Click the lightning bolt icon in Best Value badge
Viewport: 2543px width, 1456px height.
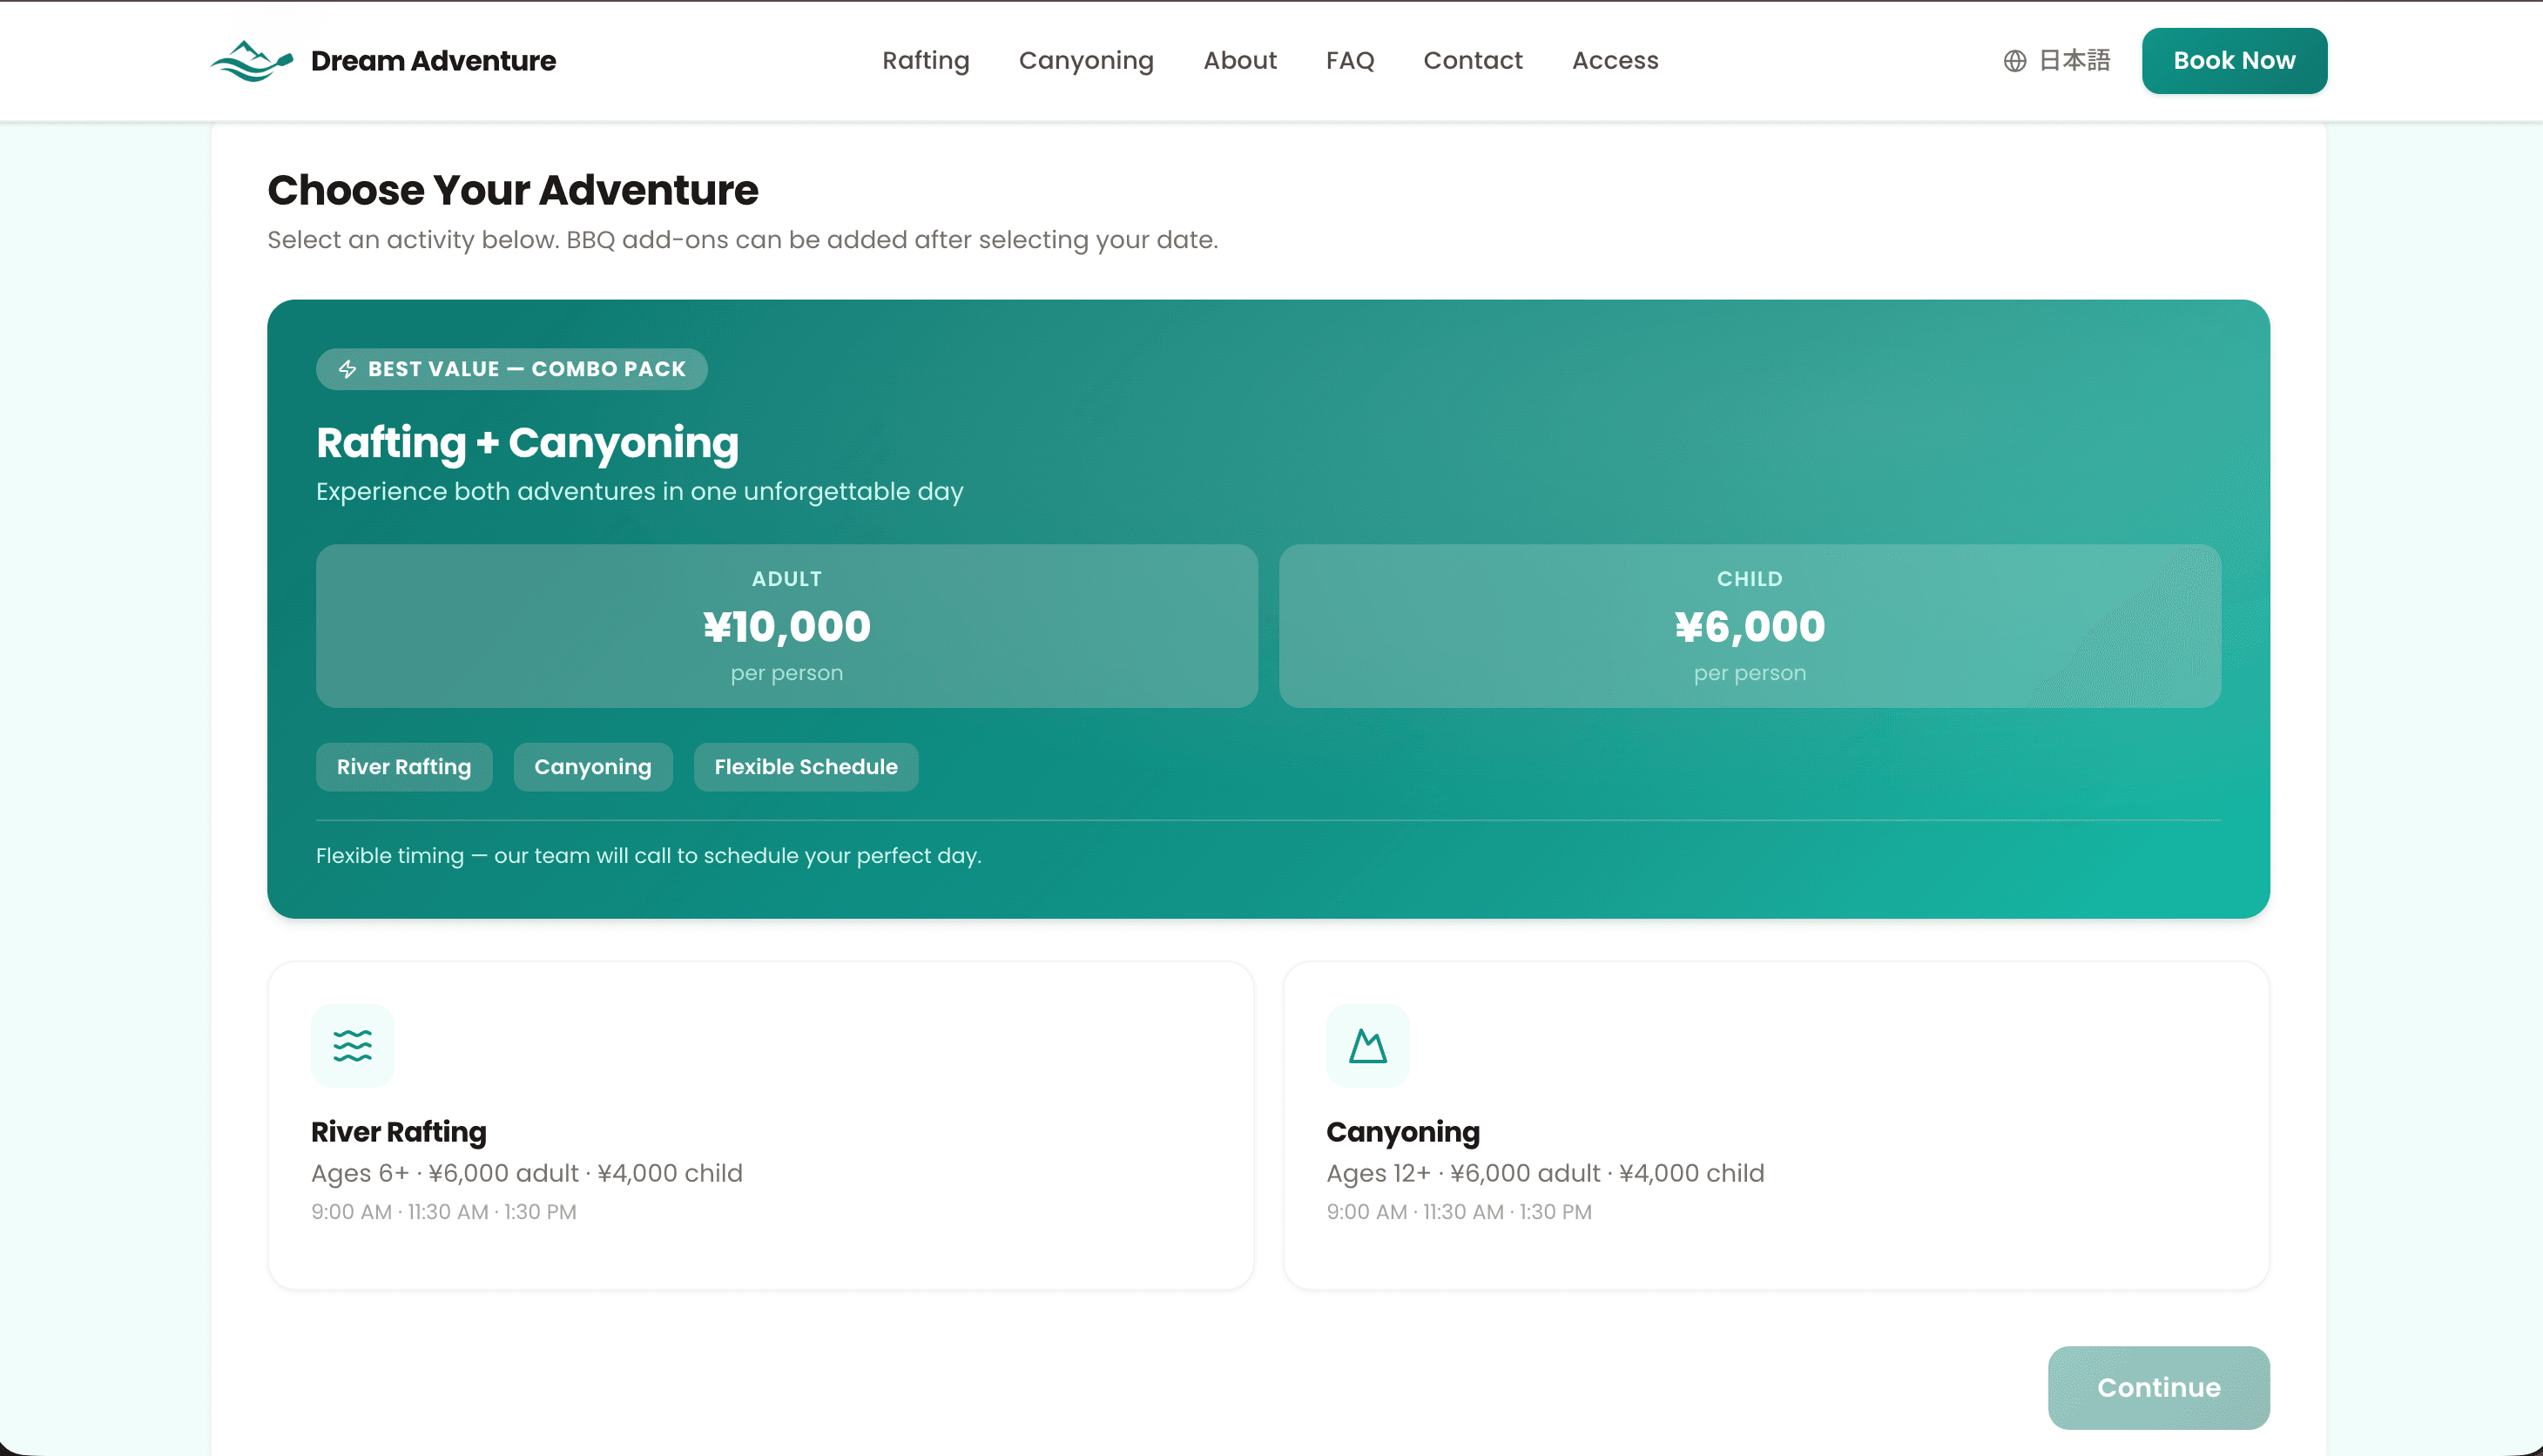(x=347, y=369)
